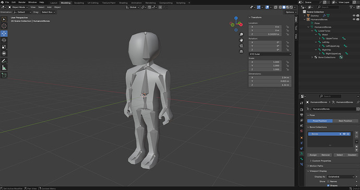Screen dimensions: 360x190
Task: Click the Scale X value field
Action: pos(265,62)
